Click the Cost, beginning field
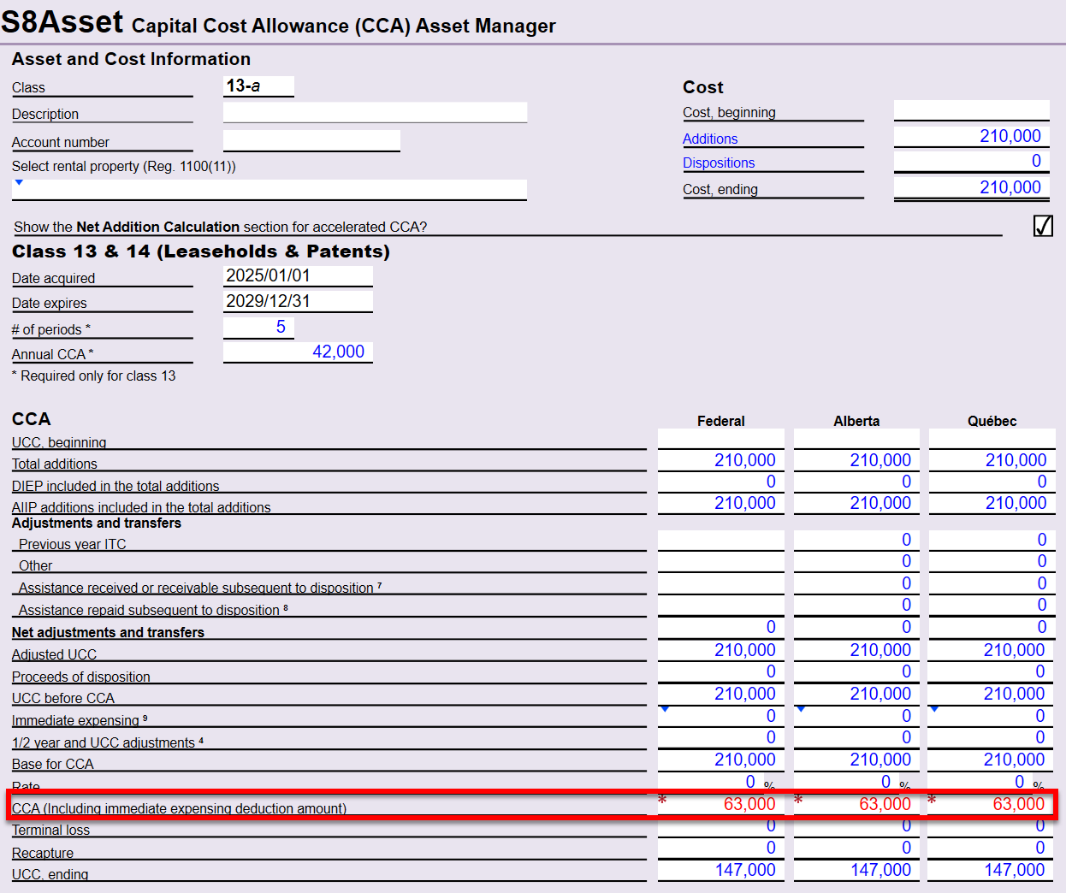1066x893 pixels. [x=971, y=110]
